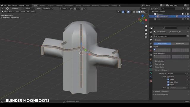Click the red X axis gizmo ball
Image resolution: width=190 pixels, height=107 pixels.
click(146, 20)
